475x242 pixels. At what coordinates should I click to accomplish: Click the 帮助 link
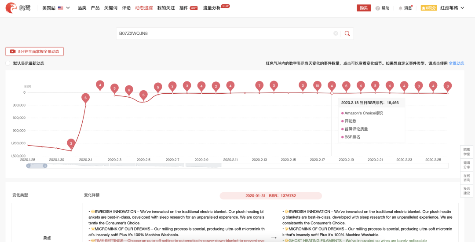[x=385, y=8]
